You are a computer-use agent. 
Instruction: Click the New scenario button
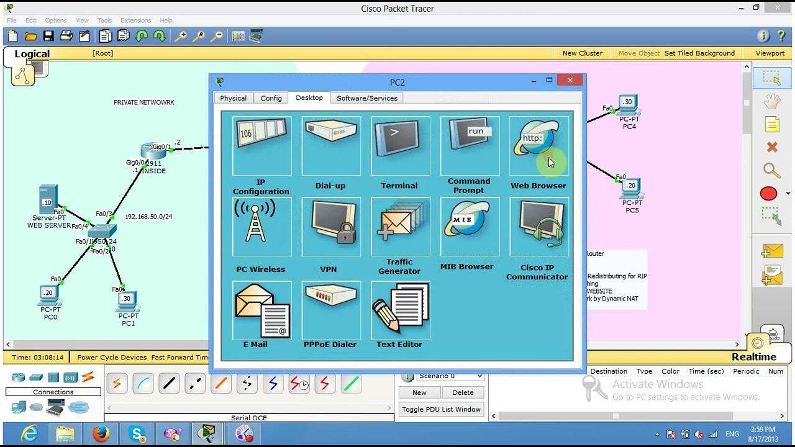pyautogui.click(x=419, y=392)
